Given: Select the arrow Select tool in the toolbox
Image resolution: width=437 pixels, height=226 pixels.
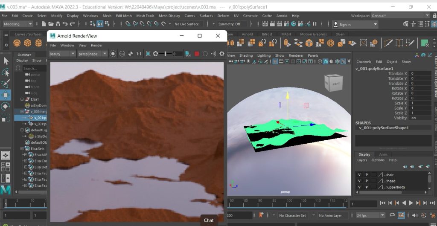Looking at the screenshot, I should tap(6, 61).
